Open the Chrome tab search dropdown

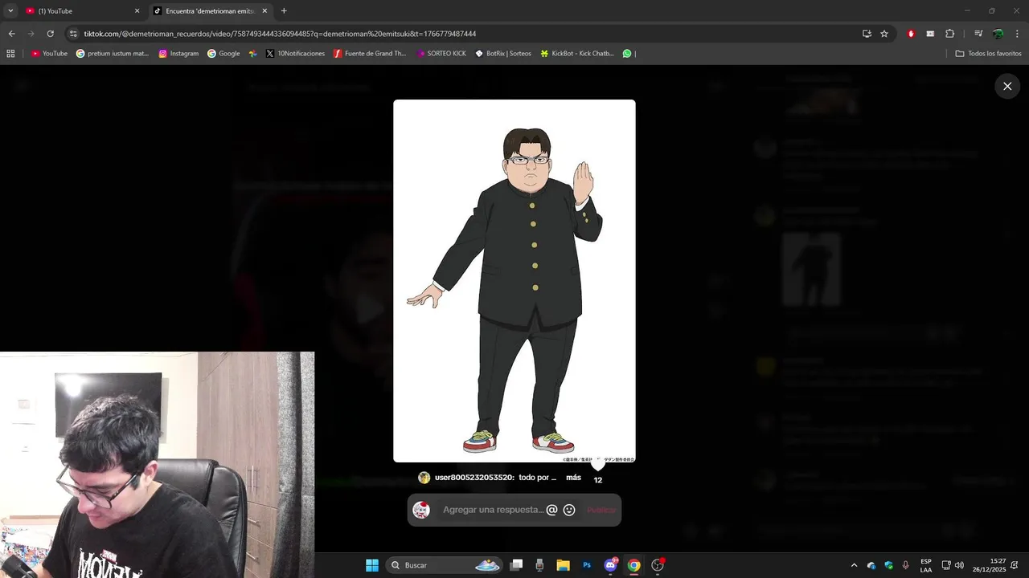pos(10,10)
